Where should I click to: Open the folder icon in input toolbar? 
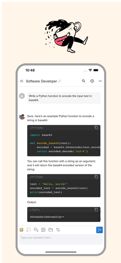pyautogui.click(x=51, y=230)
